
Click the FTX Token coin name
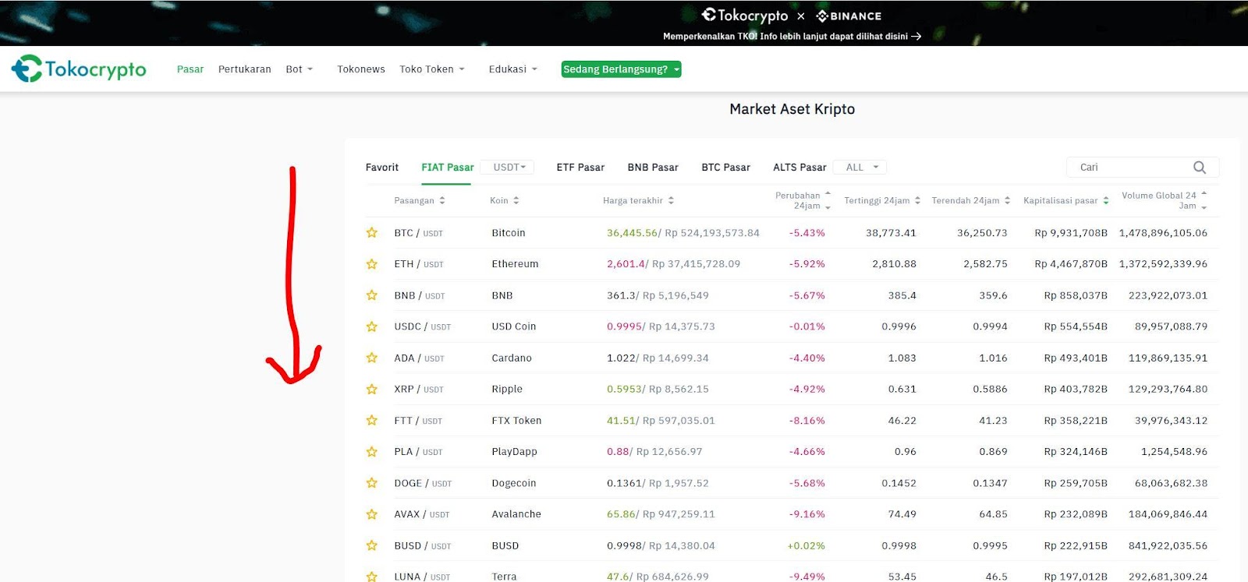[x=516, y=421]
